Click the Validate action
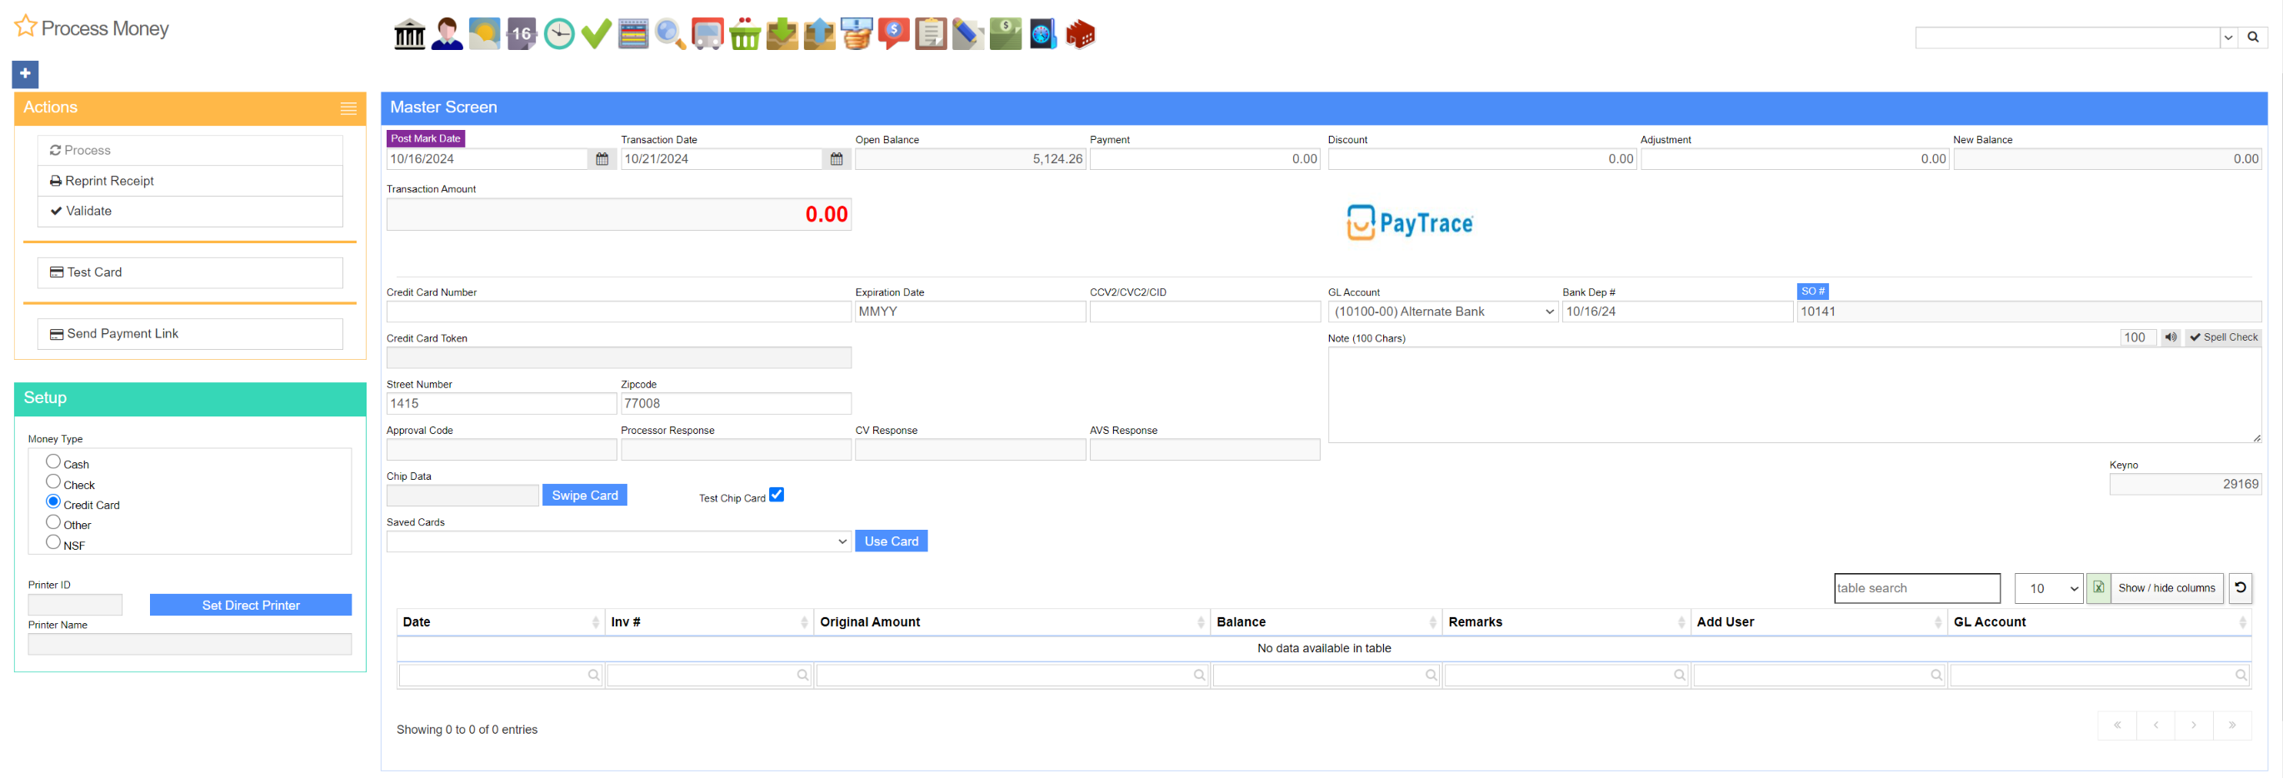2283x778 pixels. 190,211
